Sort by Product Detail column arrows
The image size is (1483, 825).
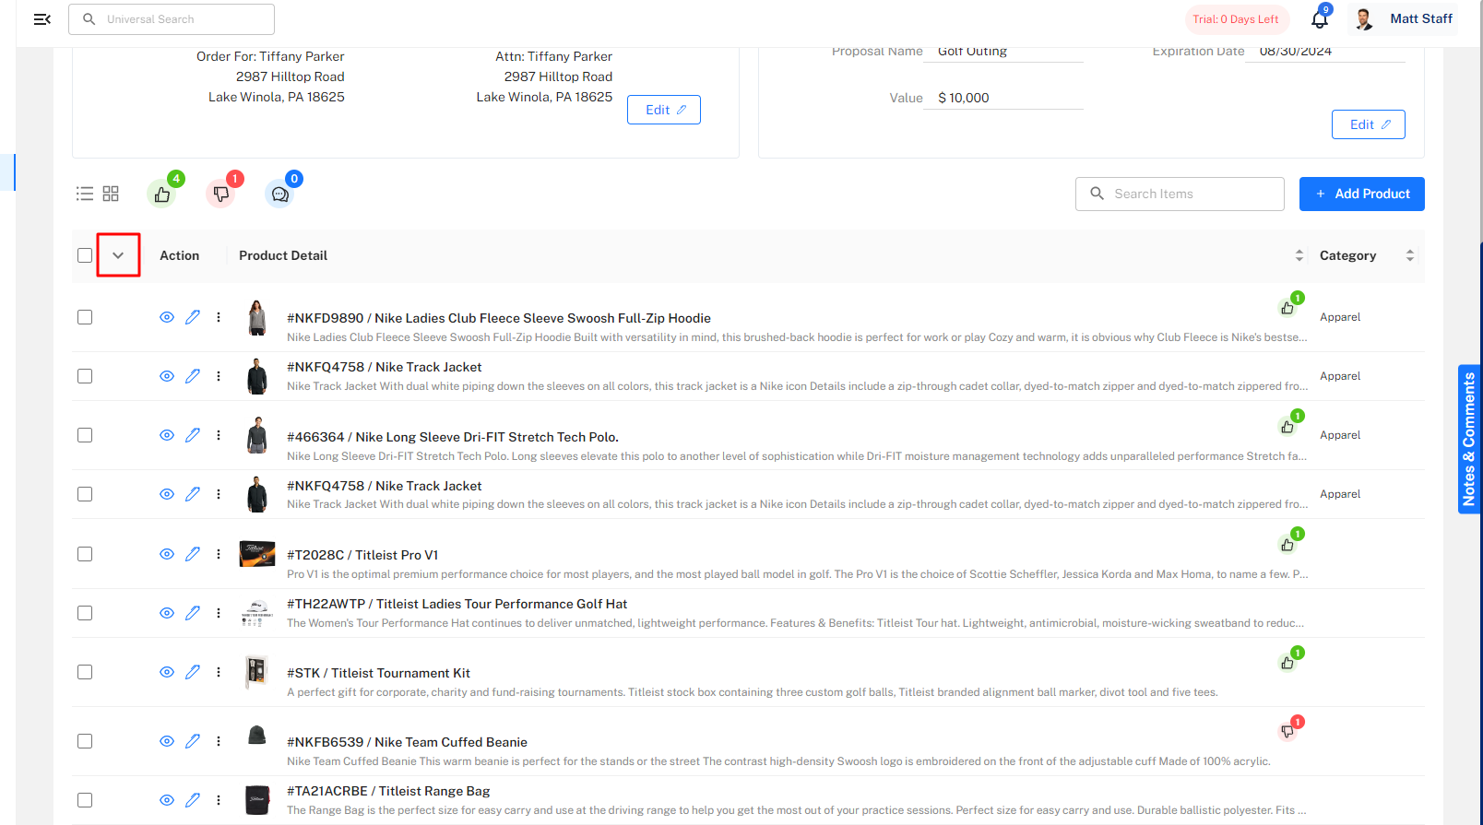click(1299, 255)
